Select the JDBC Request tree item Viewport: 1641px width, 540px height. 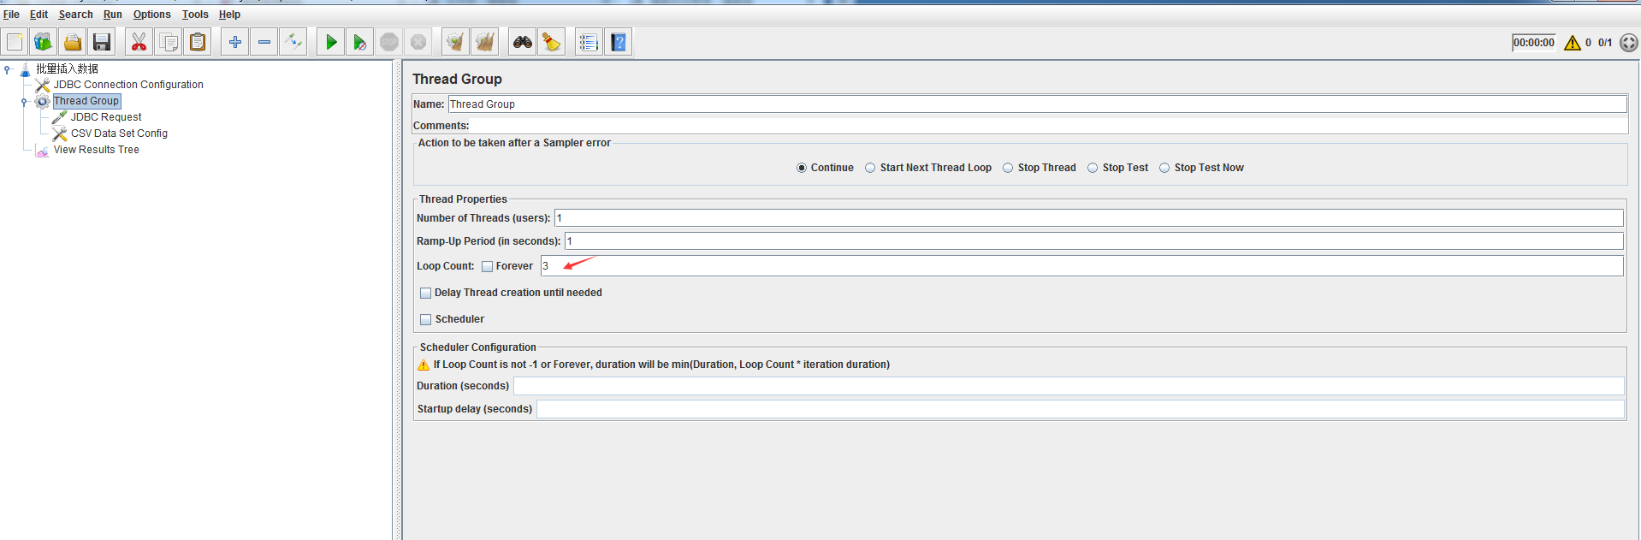[106, 117]
